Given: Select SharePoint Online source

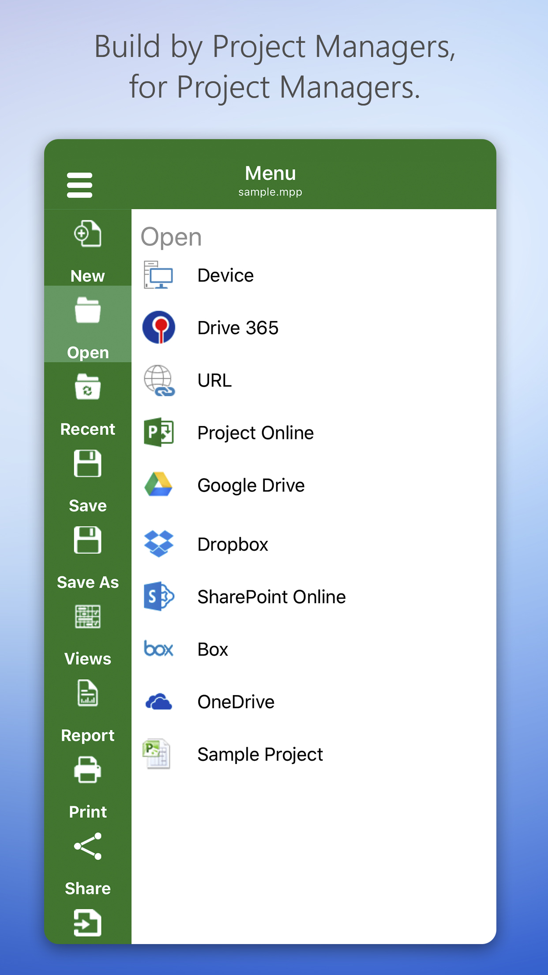Looking at the screenshot, I should coord(271,597).
